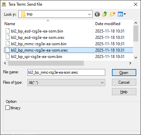141x135 pixels.
Task: Expand the Look in folder dropdown
Action: click(x=90, y=14)
